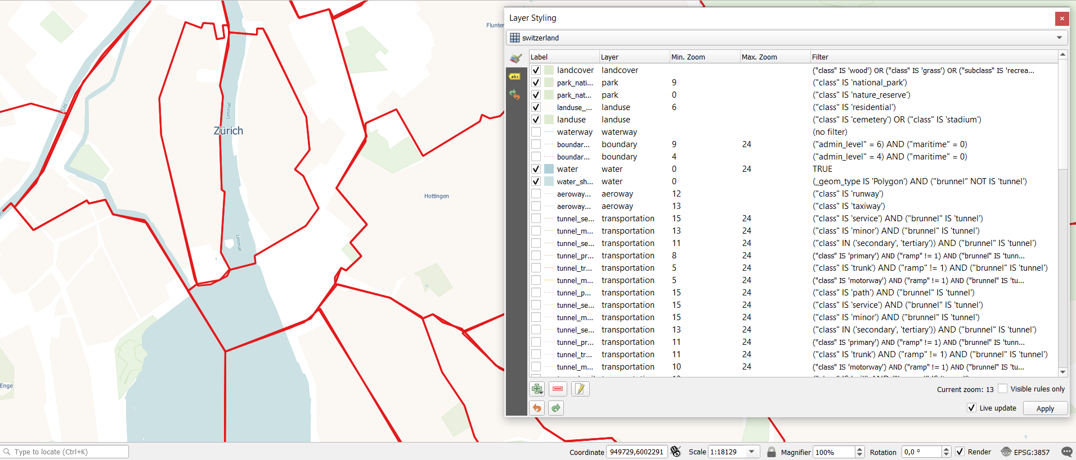Open the style History tab icon
The height and width of the screenshot is (460, 1076).
(515, 94)
